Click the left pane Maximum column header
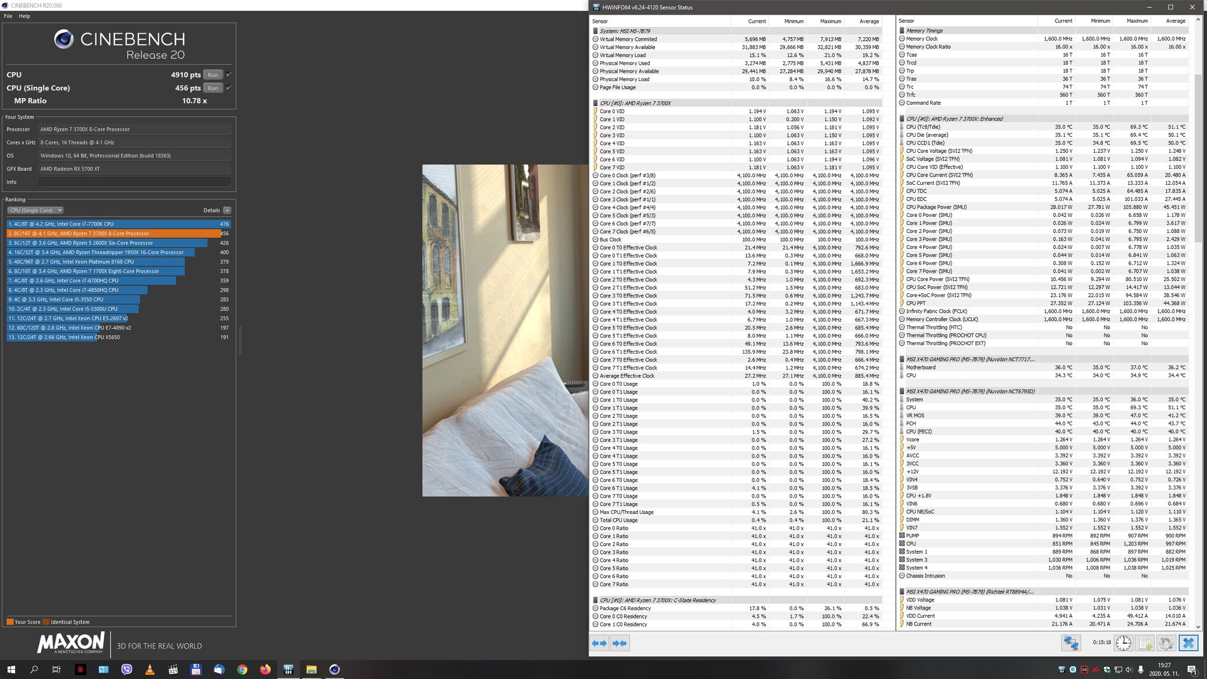Viewport: 1207px width, 679px height. [x=825, y=21]
